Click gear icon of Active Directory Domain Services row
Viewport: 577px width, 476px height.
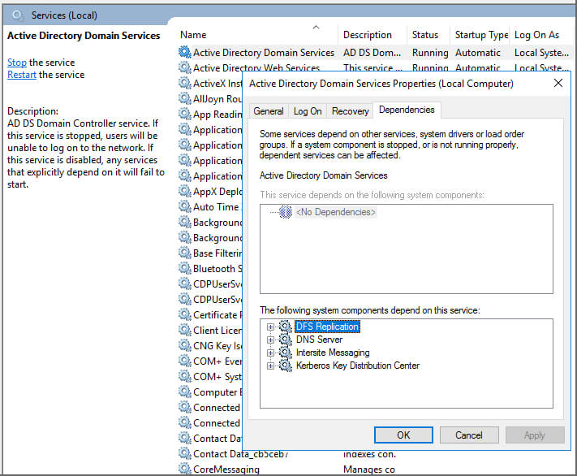185,52
